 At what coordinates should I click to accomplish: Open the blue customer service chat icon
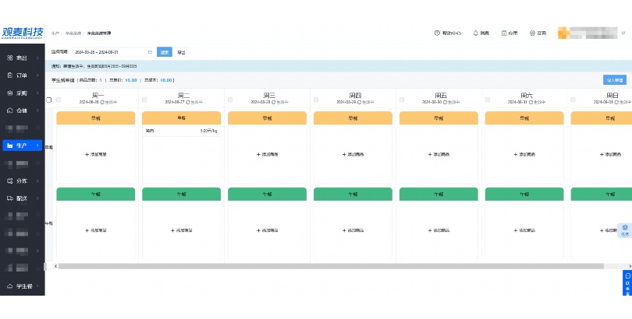(x=627, y=275)
